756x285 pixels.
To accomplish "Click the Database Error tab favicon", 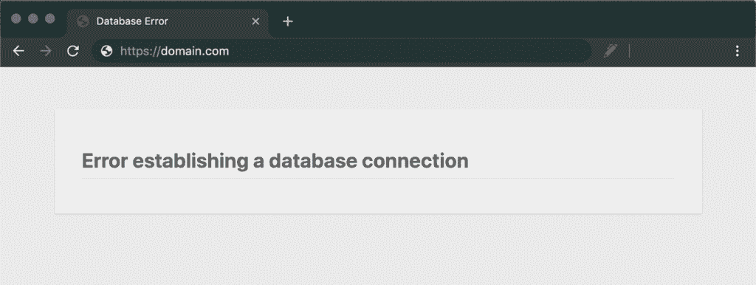I will (x=83, y=21).
